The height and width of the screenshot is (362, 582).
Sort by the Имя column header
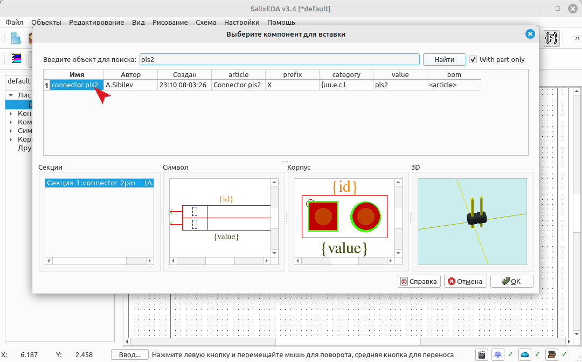(77, 74)
